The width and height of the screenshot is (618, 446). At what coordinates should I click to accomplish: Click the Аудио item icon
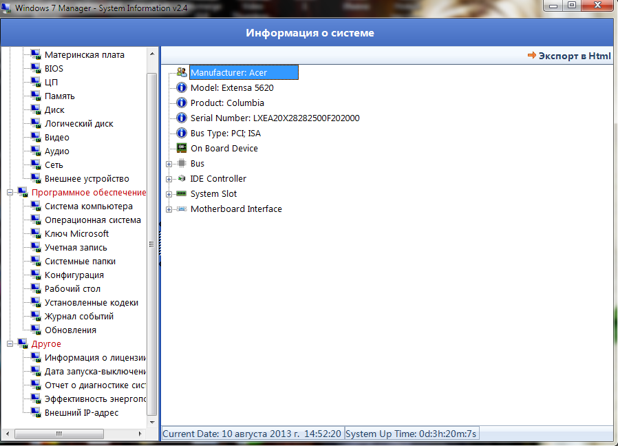(x=36, y=151)
